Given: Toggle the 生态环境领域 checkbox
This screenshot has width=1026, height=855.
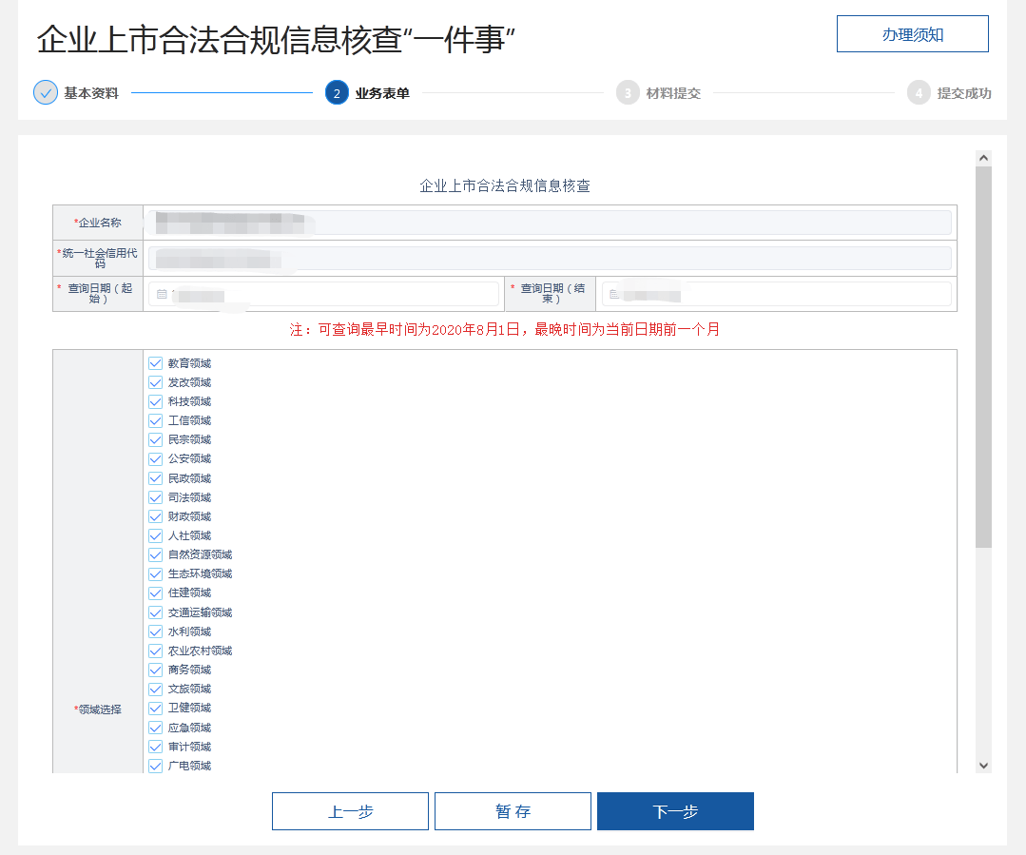Looking at the screenshot, I should click(x=156, y=574).
